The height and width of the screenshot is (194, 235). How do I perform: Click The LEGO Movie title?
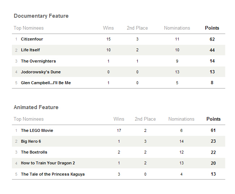click(37, 130)
